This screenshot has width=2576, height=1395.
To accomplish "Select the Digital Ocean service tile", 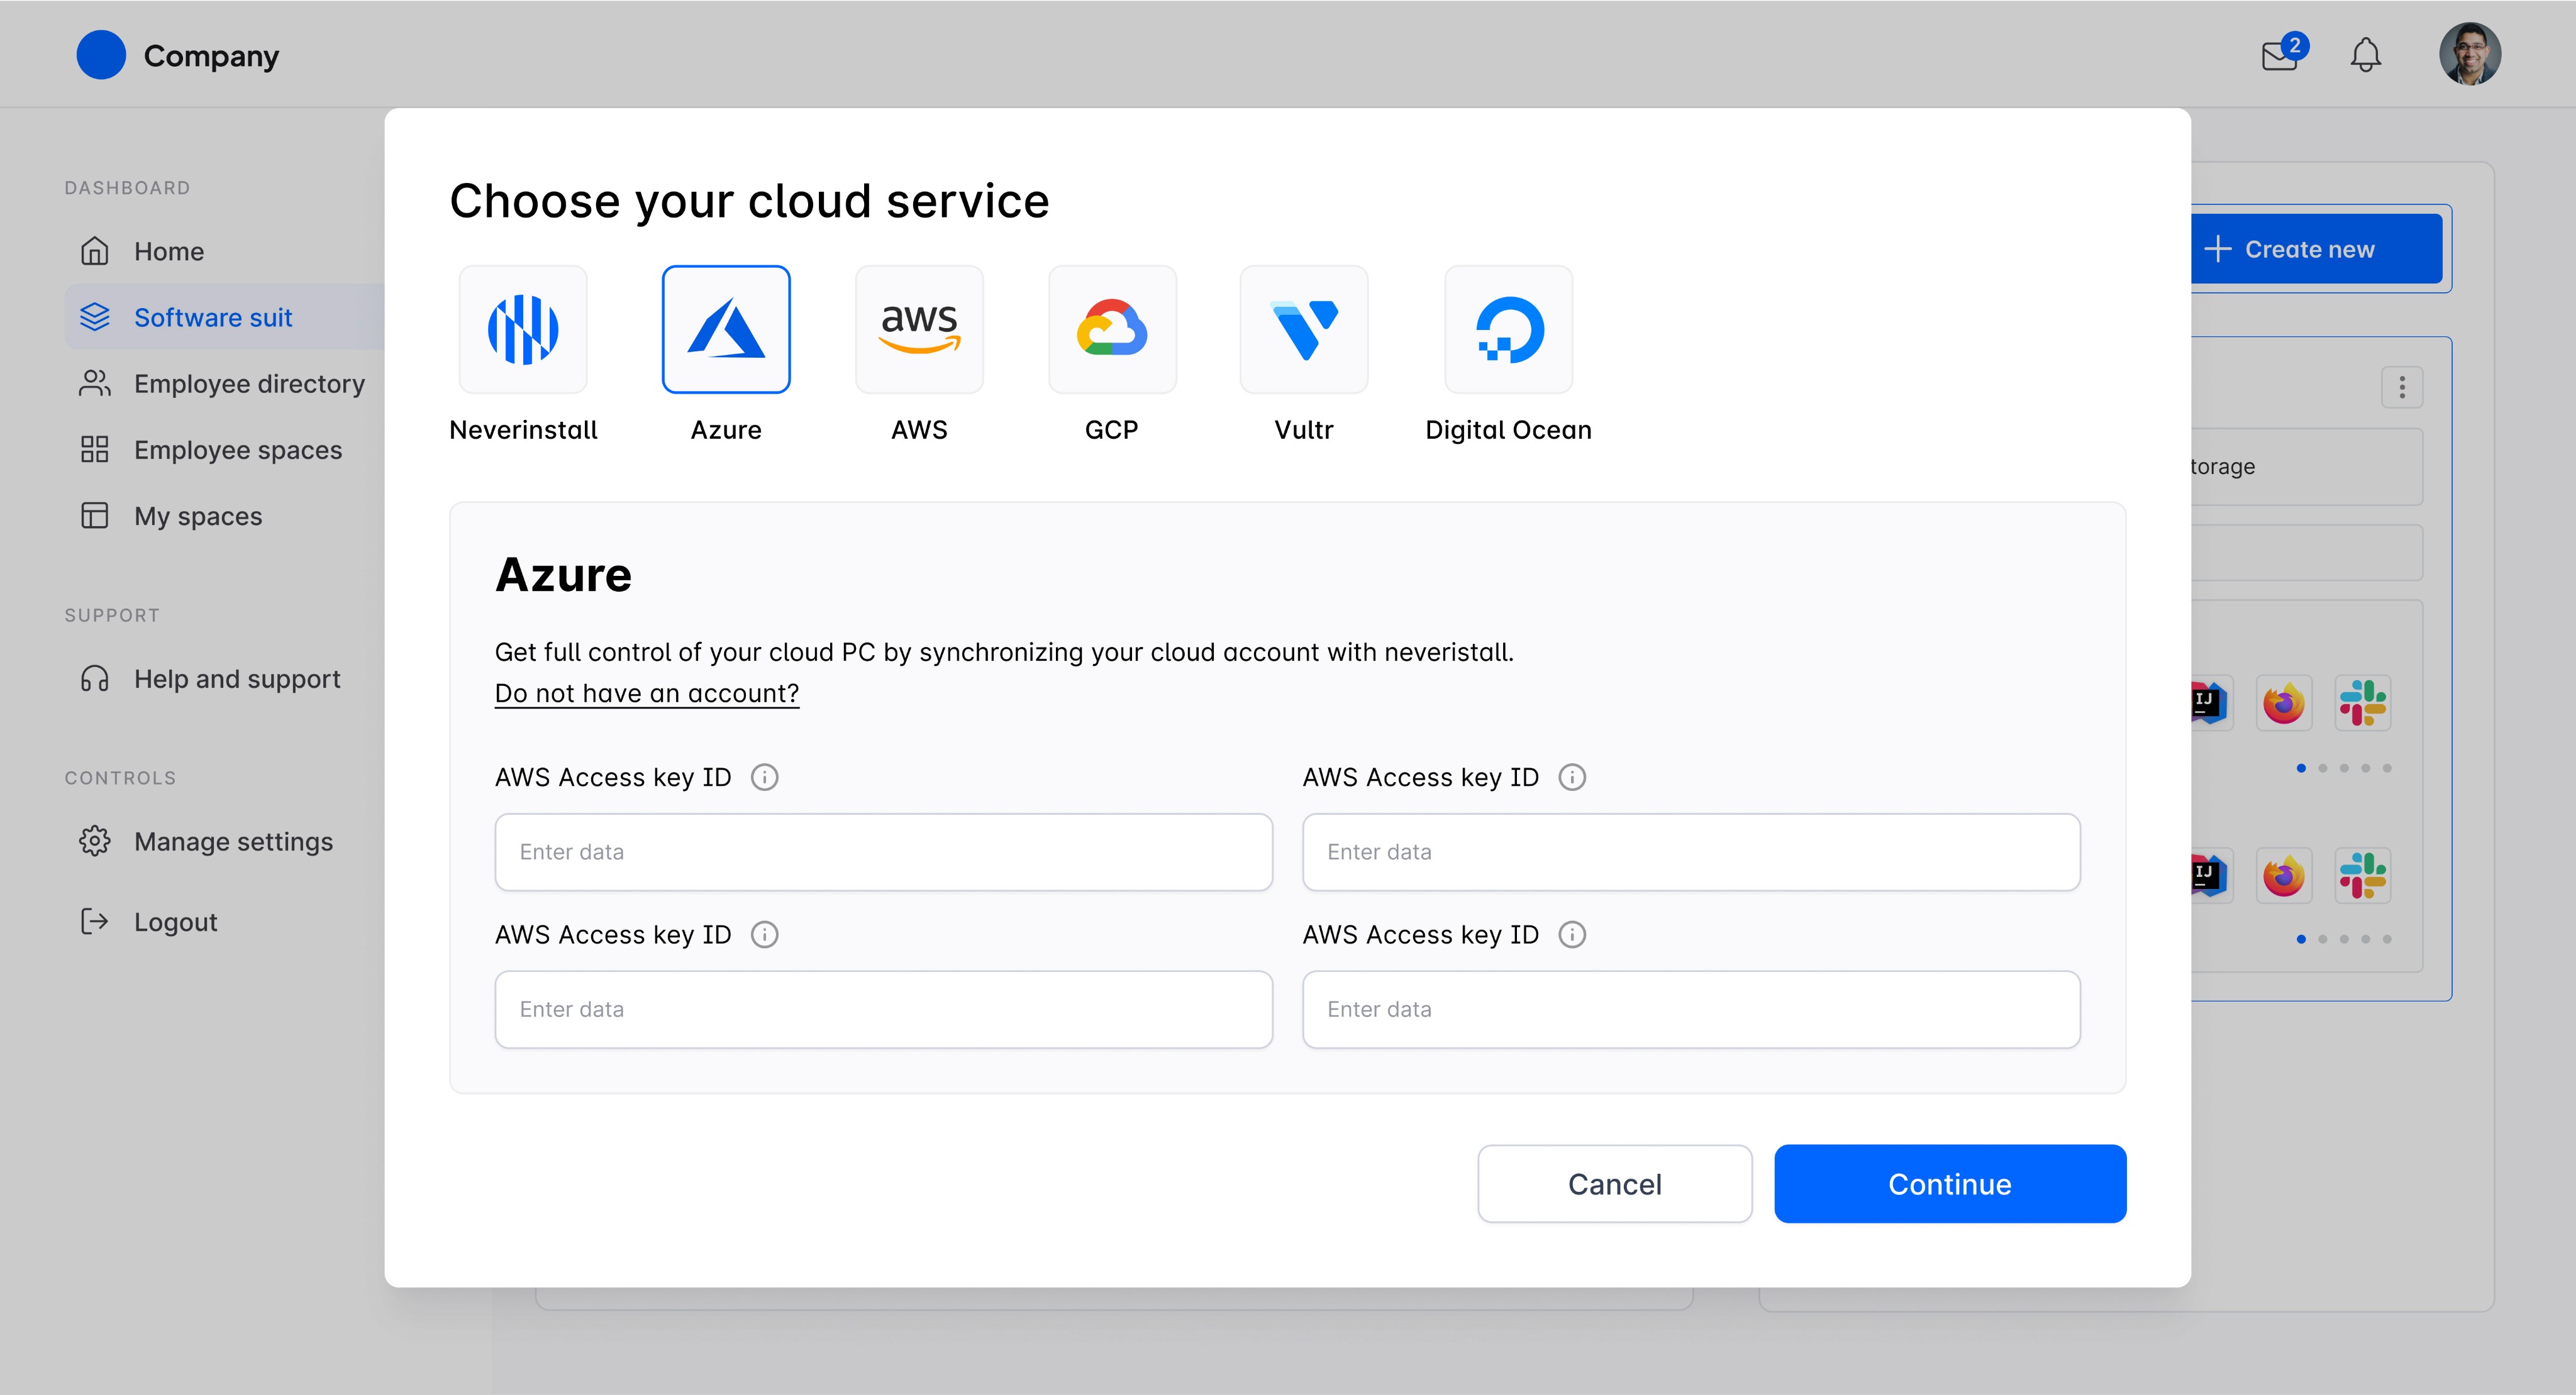I will [1509, 330].
